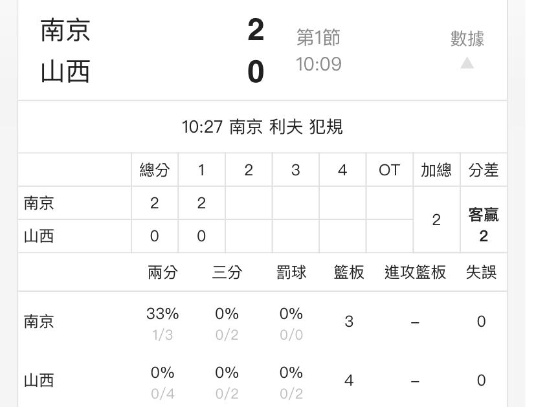Select the 南京 team name in header
536x407 pixels.
65,30
